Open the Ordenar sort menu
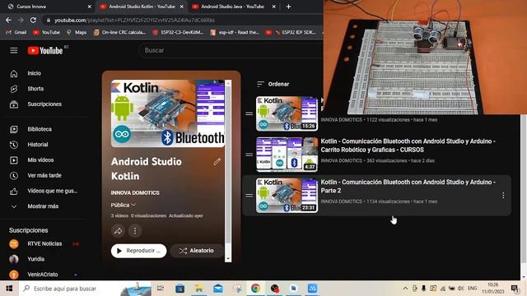 pyautogui.click(x=273, y=84)
